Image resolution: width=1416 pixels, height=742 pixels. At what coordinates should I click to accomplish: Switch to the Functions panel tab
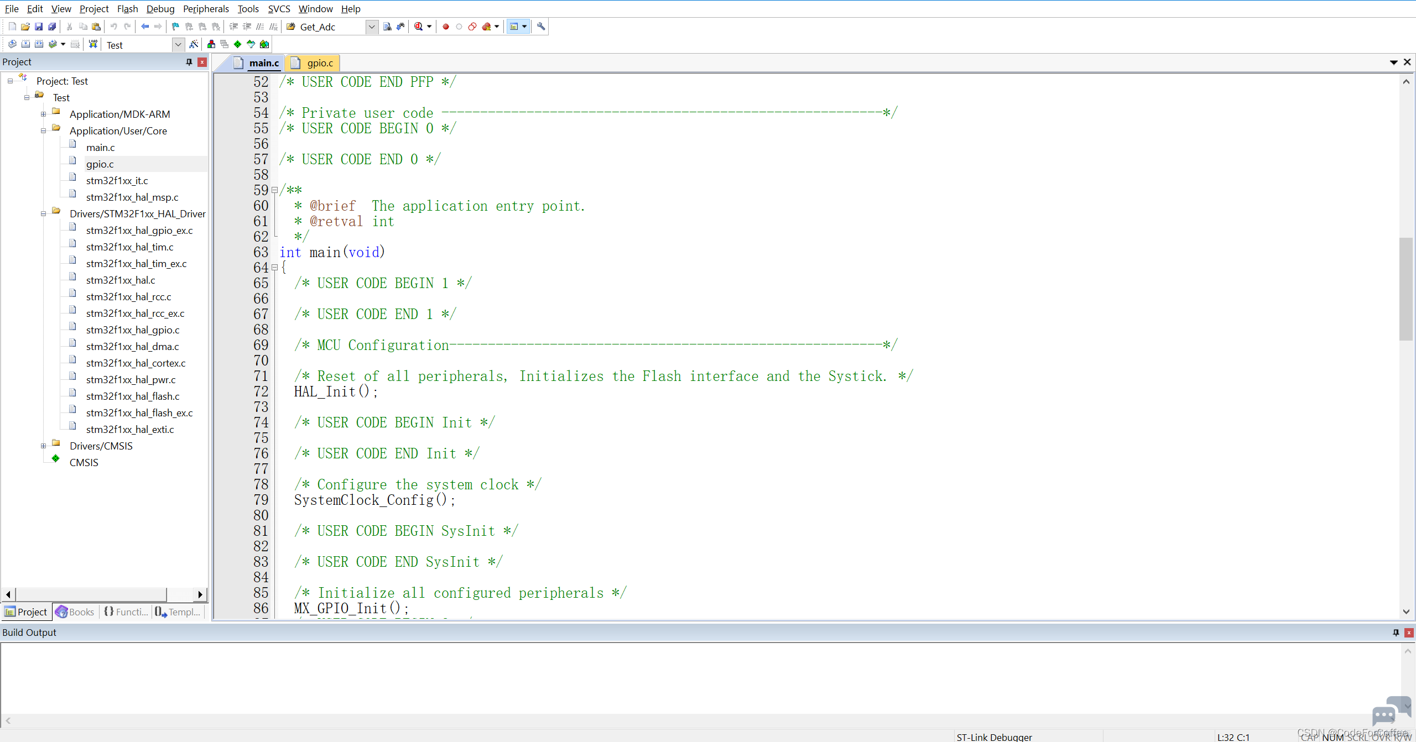point(126,612)
